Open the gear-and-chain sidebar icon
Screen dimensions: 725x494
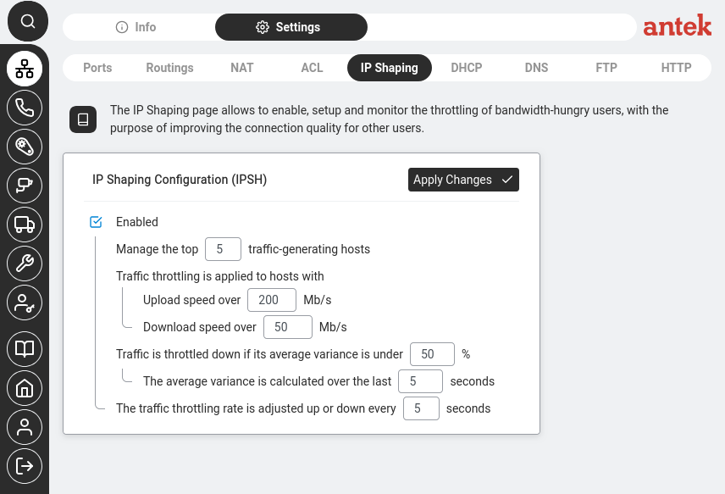[25, 147]
